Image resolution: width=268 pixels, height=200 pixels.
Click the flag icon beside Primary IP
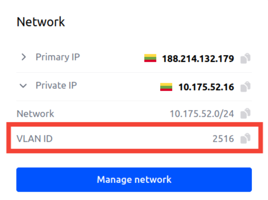(x=150, y=58)
